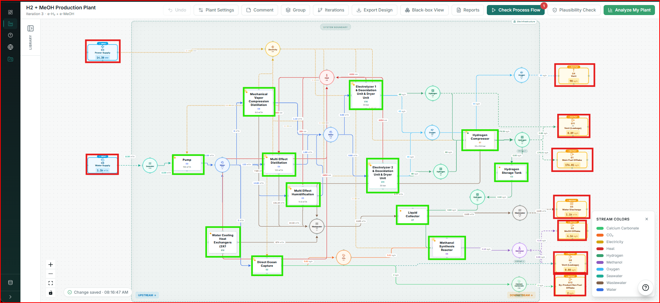Zoom out of the canvas
The height and width of the screenshot is (303, 660).
[x=51, y=274]
